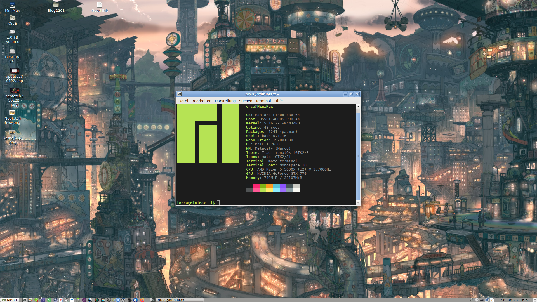Open the Orca home folder icon
Screen dimensions: 537x302
pos(12,20)
